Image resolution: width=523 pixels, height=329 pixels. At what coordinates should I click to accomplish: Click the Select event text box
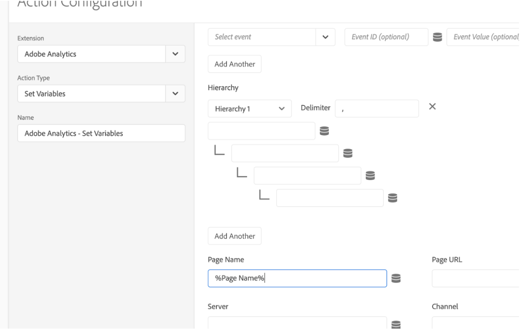point(262,37)
